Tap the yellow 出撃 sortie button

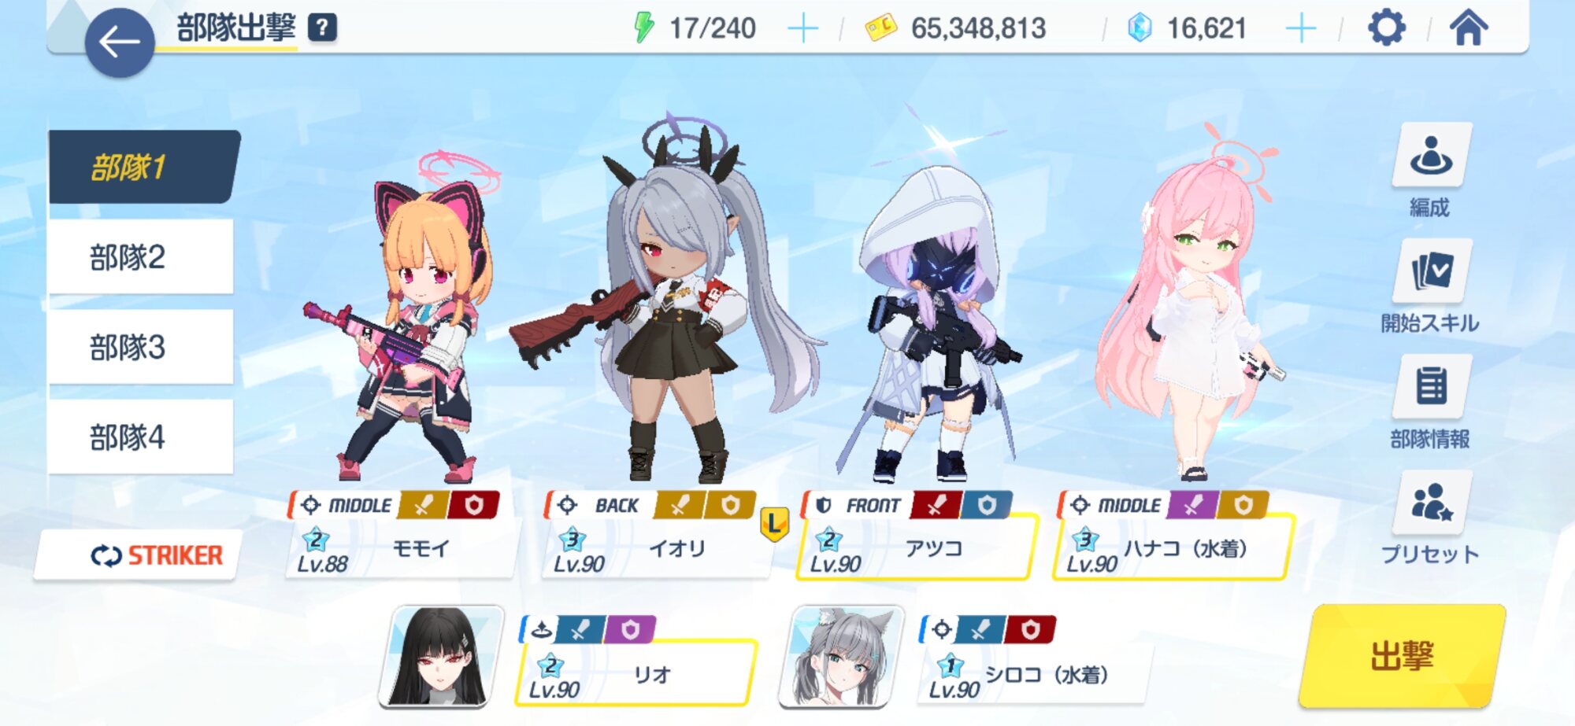pos(1402,655)
